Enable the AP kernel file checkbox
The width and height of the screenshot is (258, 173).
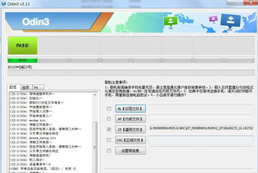pos(109,119)
